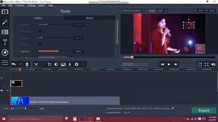This screenshot has width=218, height=122.
Task: Click Undo in preview toolbar
Action: click(x=199, y=11)
